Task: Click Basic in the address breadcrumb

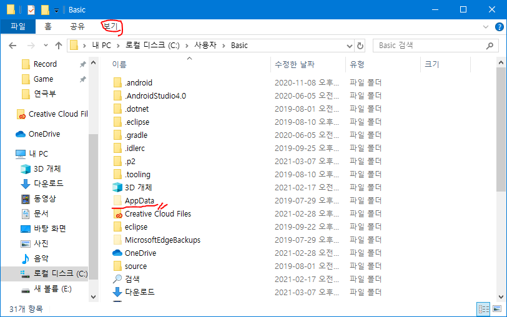Action: pyautogui.click(x=239, y=46)
